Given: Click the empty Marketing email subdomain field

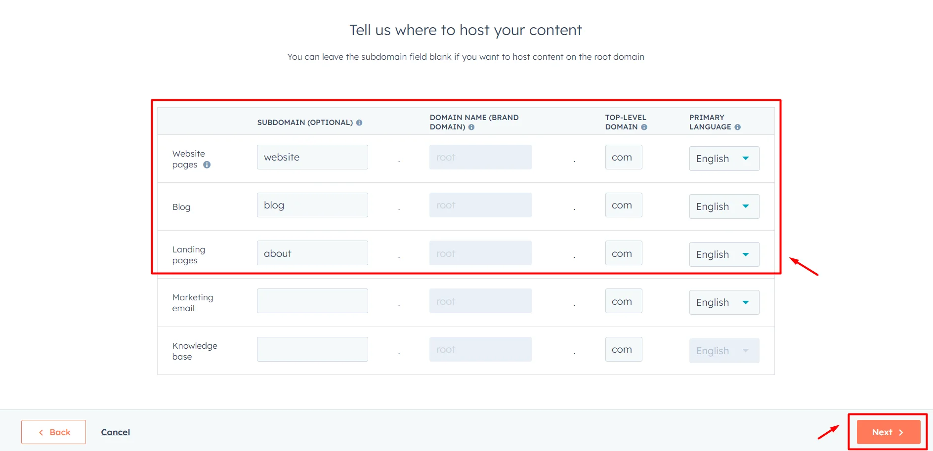Looking at the screenshot, I should coord(312,300).
